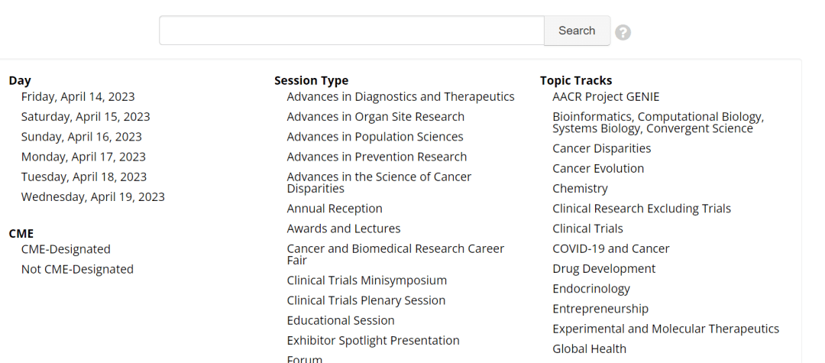Select Experimental and Molecular Therapeutics track
825x363 pixels.
(x=666, y=329)
